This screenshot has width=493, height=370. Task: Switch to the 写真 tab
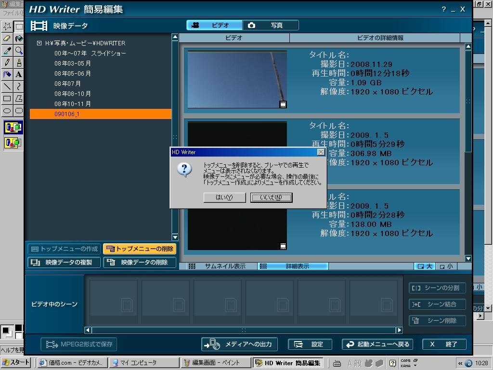point(271,25)
